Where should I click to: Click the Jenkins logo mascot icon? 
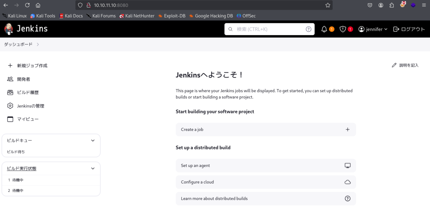pyautogui.click(x=8, y=29)
